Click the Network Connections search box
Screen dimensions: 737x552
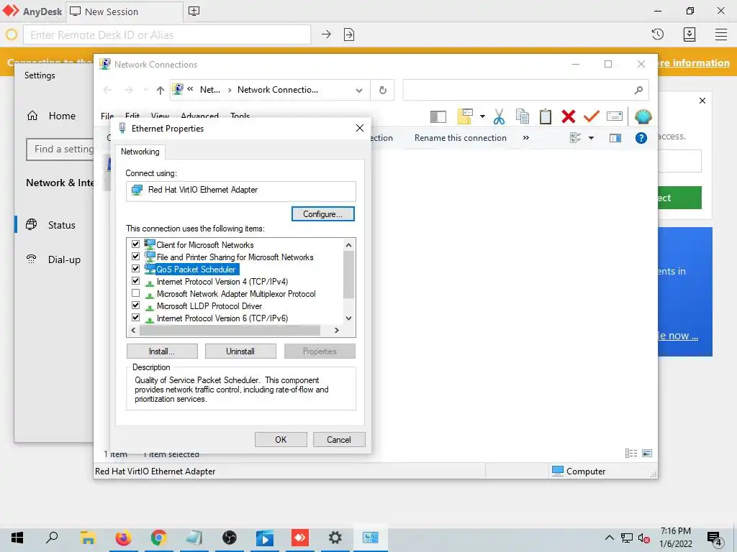tap(526, 90)
